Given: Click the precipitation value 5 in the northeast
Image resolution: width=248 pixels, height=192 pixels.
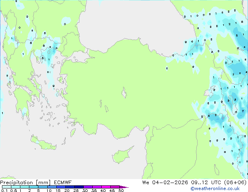Looking at the screenshot, I should point(237,35).
